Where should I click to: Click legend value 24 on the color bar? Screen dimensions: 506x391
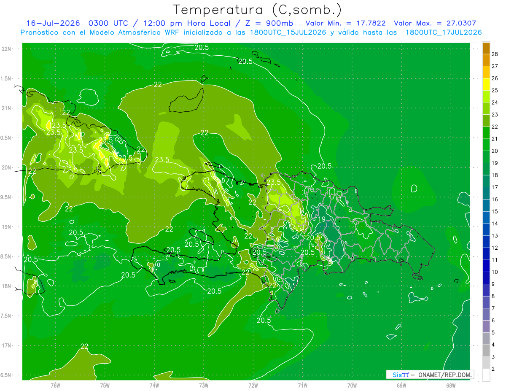495,102
